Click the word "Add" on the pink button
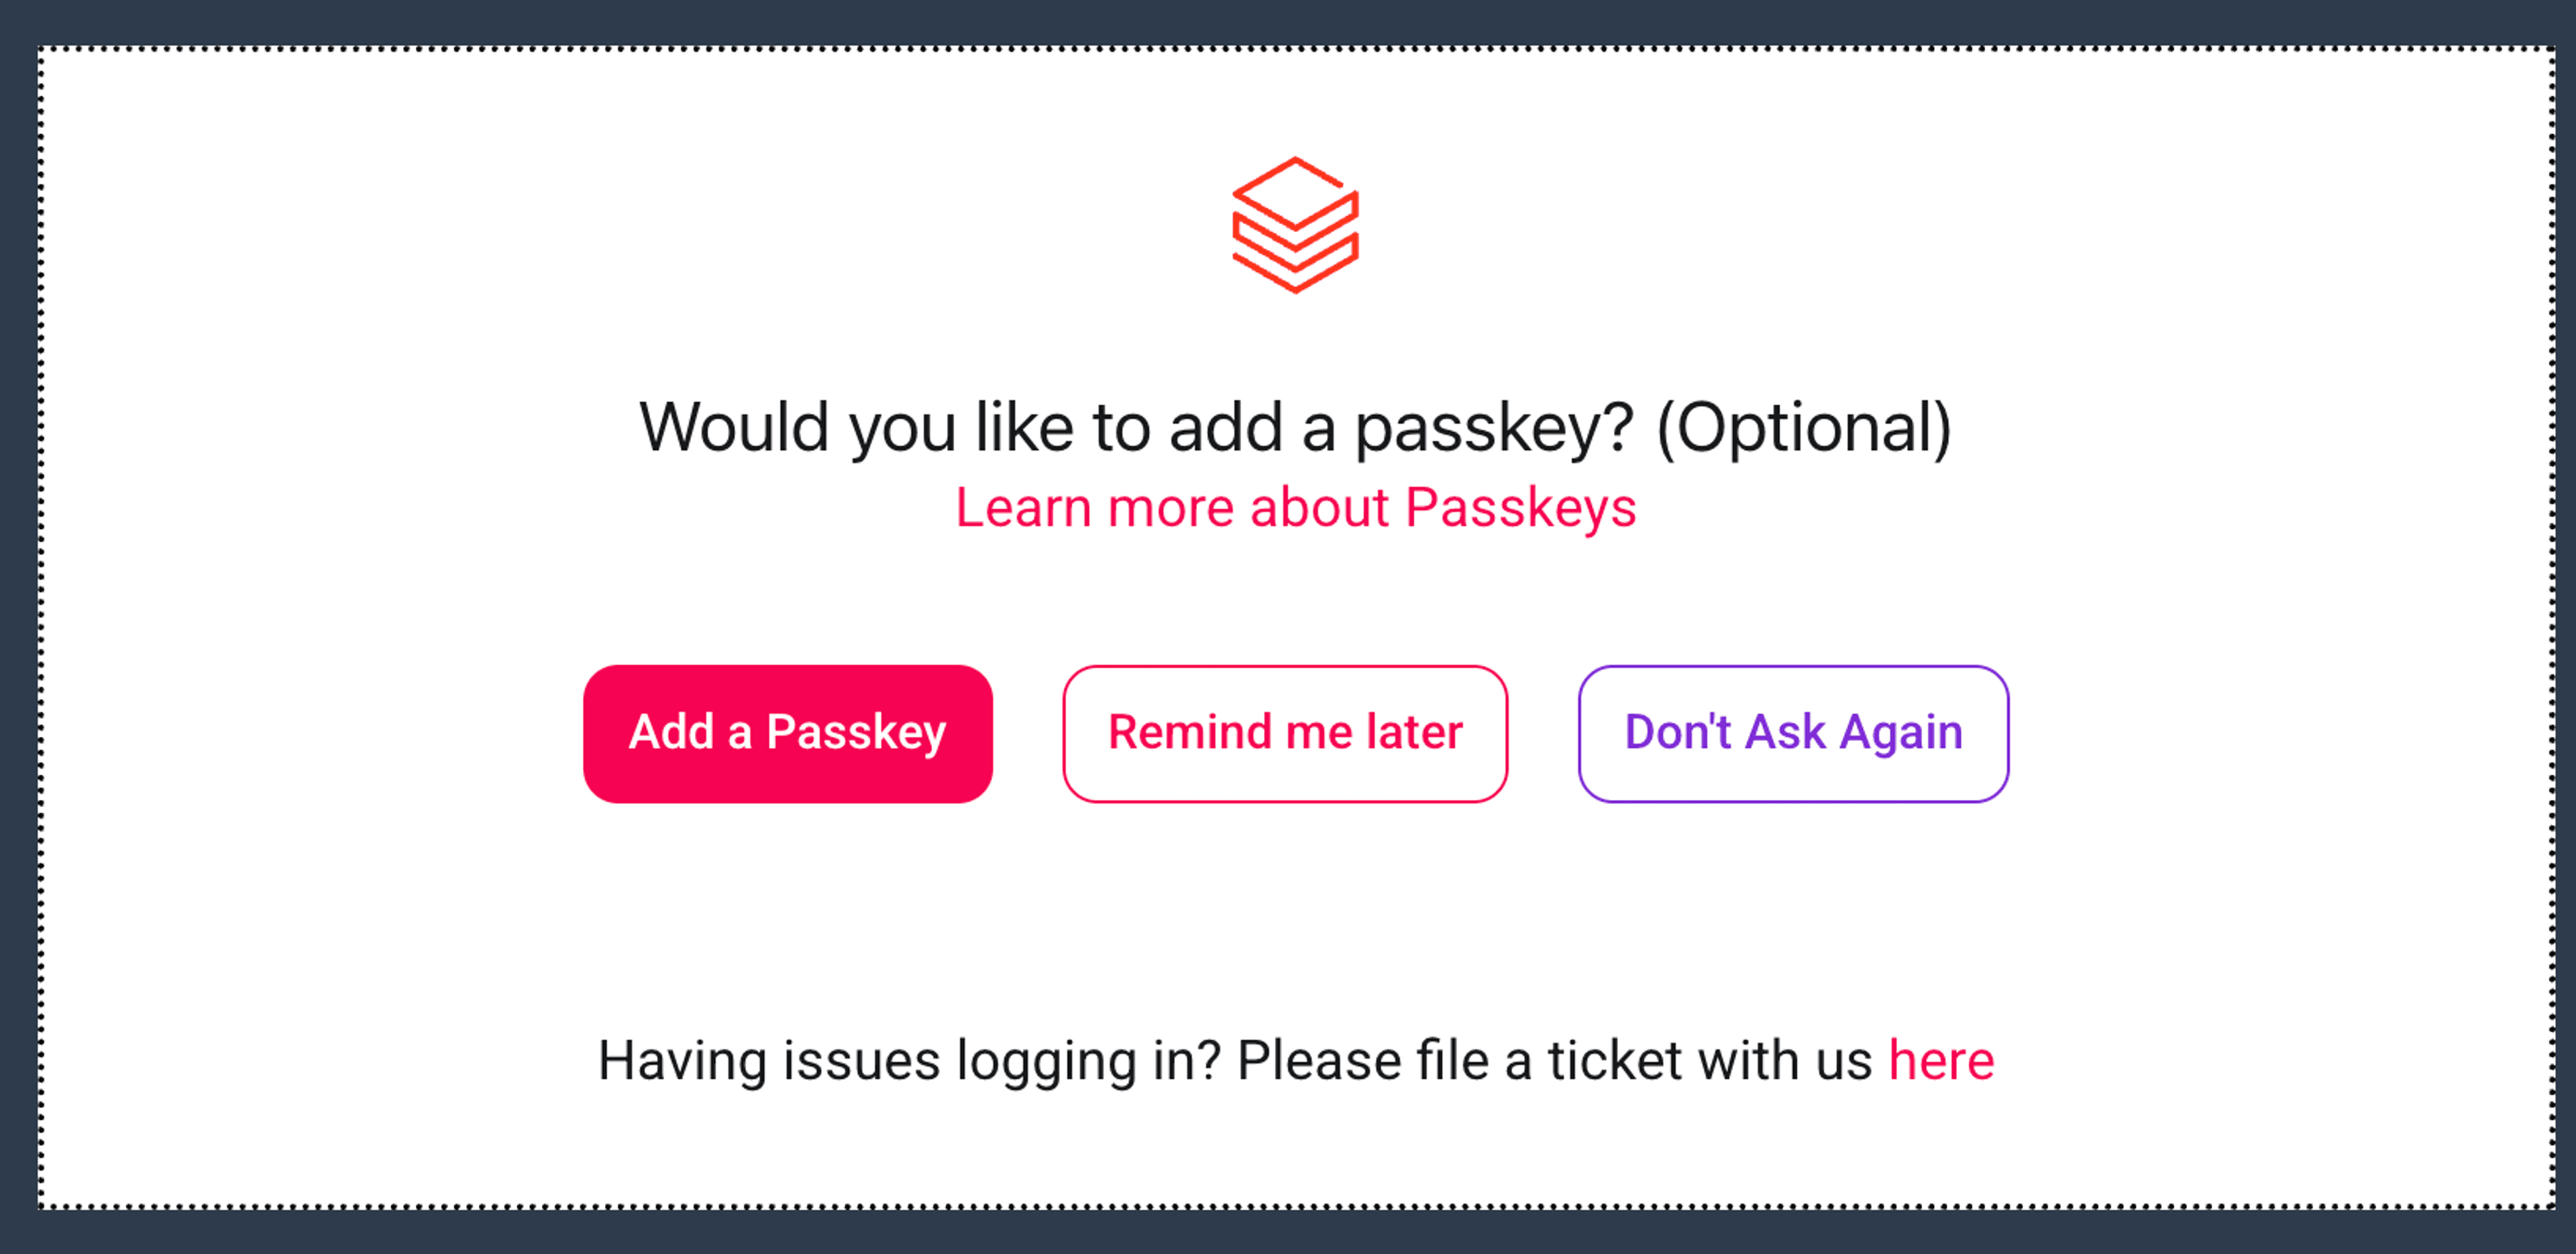 click(671, 732)
